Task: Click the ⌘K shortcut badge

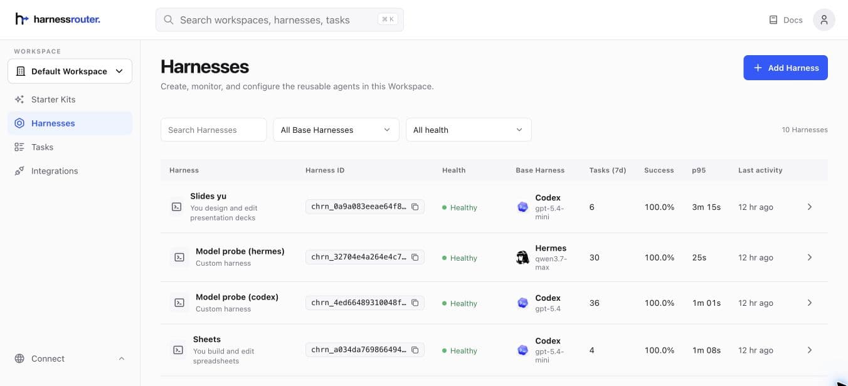Action: click(x=388, y=19)
